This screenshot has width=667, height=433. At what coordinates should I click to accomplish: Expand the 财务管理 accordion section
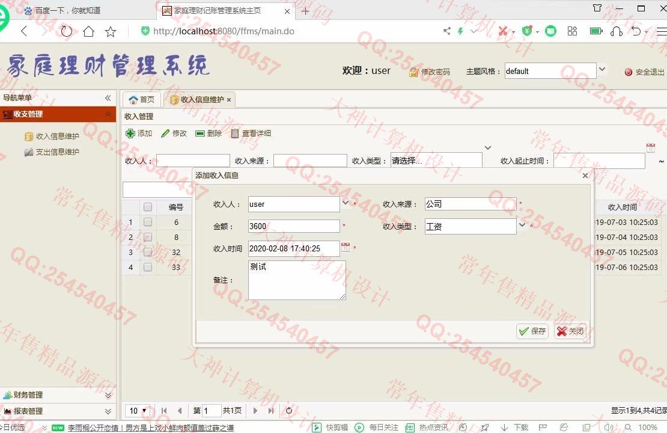[x=108, y=395]
